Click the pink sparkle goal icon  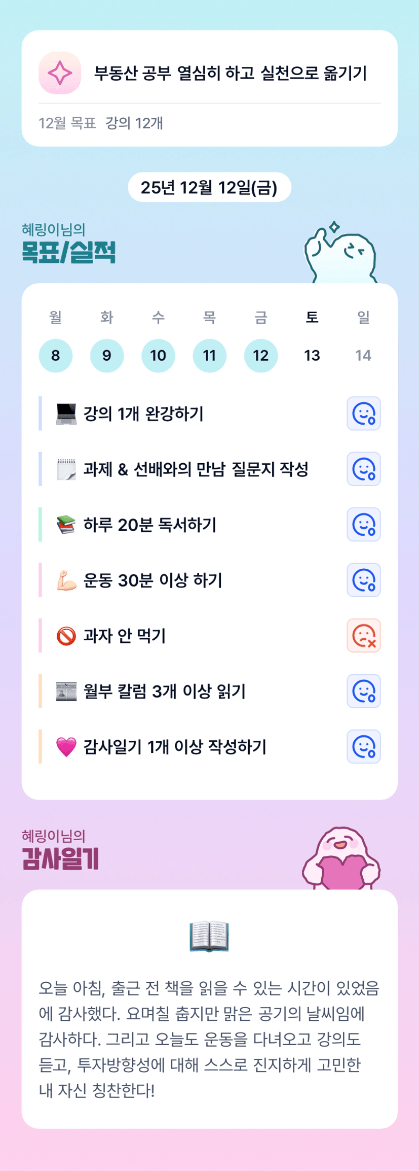coord(60,73)
